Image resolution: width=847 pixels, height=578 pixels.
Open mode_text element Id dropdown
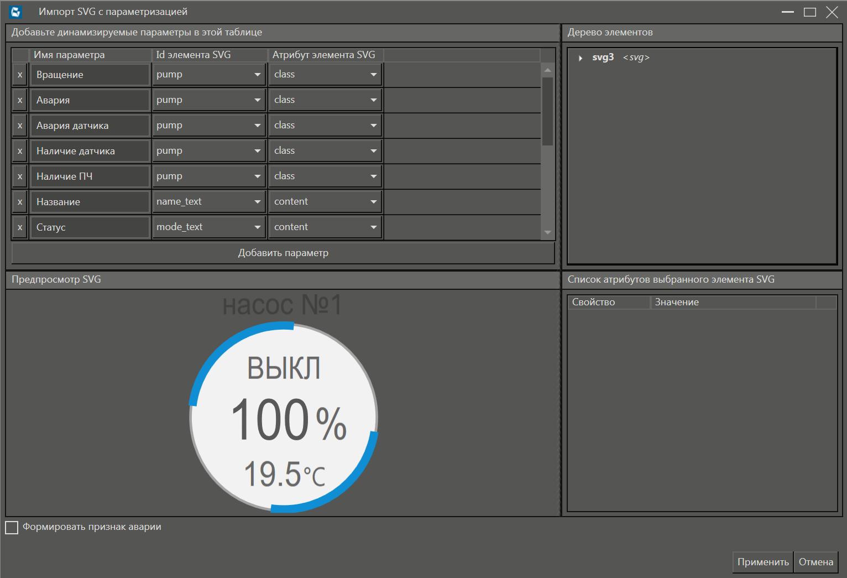[x=210, y=227]
